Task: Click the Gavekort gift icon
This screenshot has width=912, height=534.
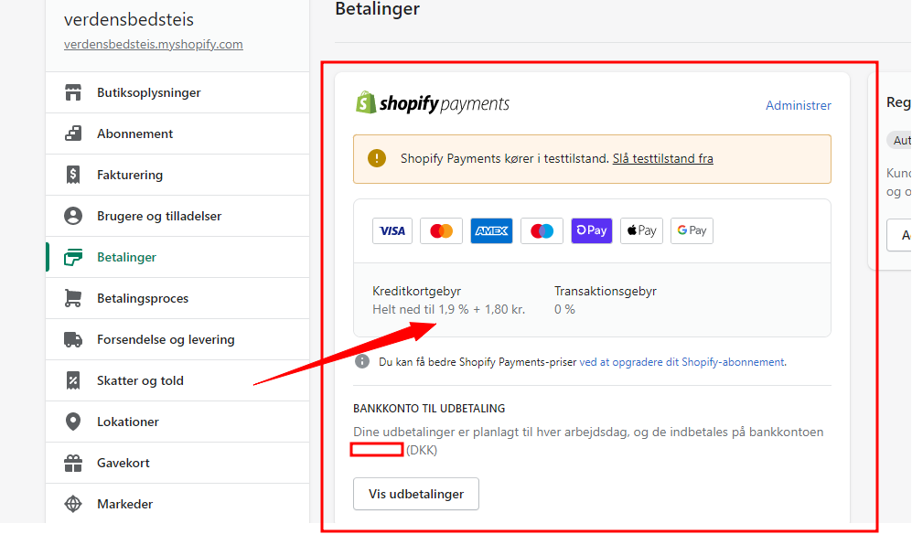Action: (72, 463)
